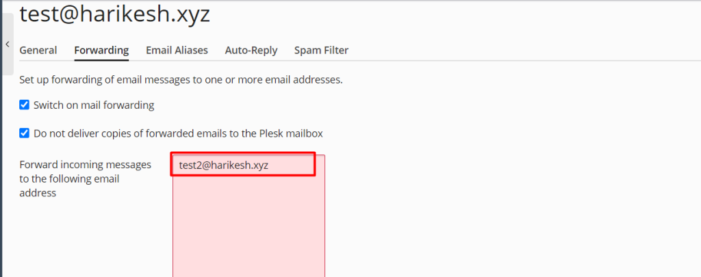Collapse the sidebar with the left chevron
Image resolution: width=701 pixels, height=277 pixels.
[7, 44]
